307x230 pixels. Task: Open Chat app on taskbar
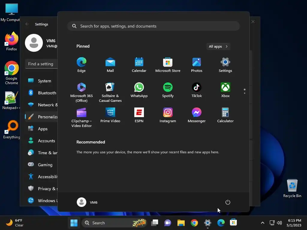click(x=168, y=223)
